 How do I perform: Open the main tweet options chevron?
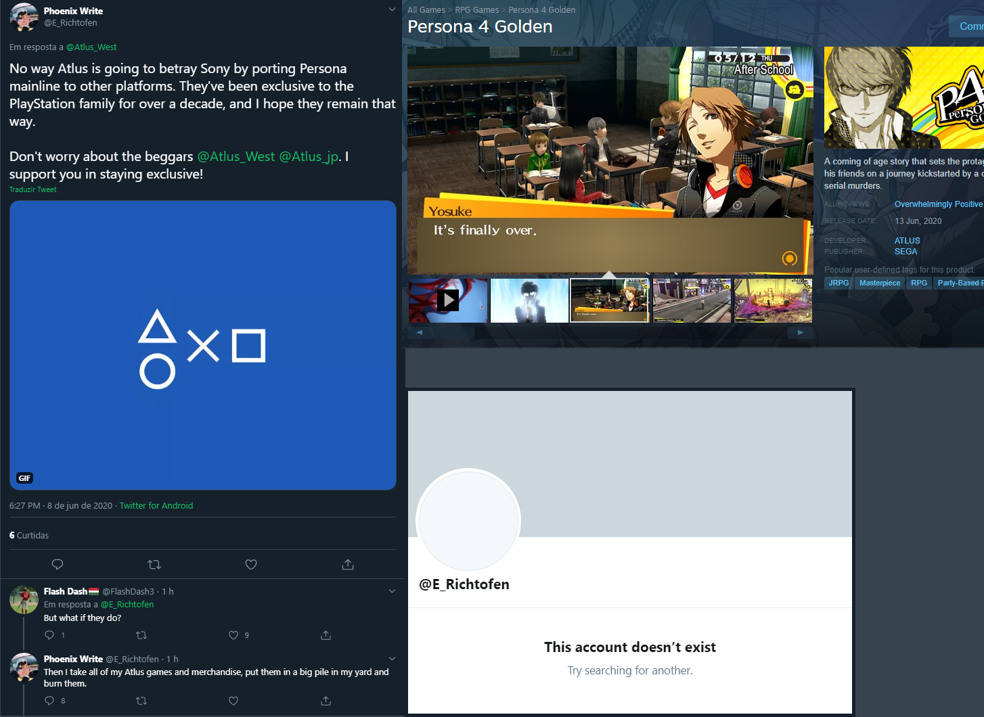(x=392, y=9)
